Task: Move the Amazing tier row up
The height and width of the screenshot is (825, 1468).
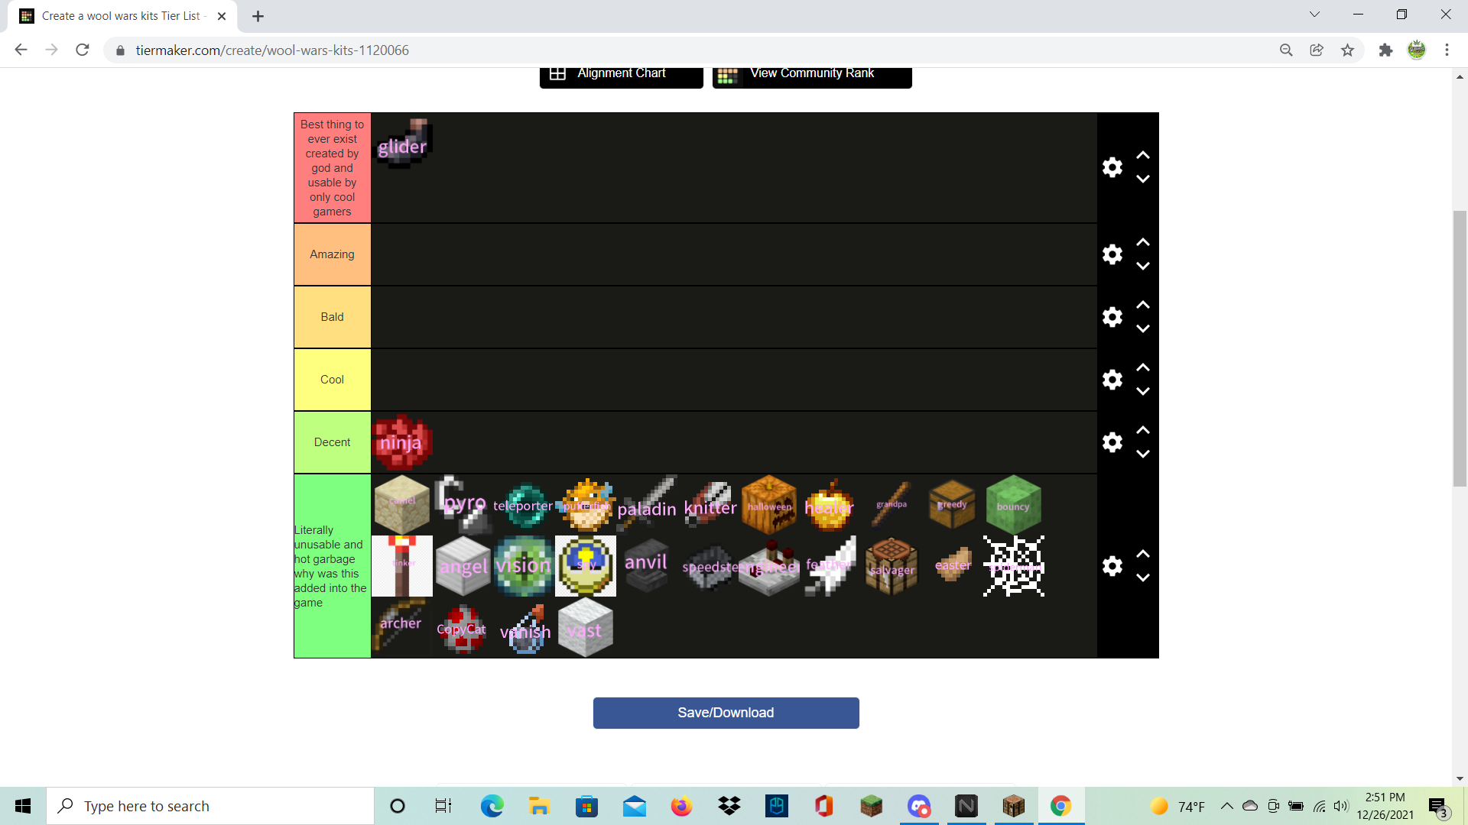Action: (x=1143, y=242)
